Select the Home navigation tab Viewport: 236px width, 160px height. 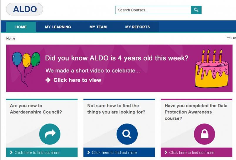pyautogui.click(x=21, y=27)
